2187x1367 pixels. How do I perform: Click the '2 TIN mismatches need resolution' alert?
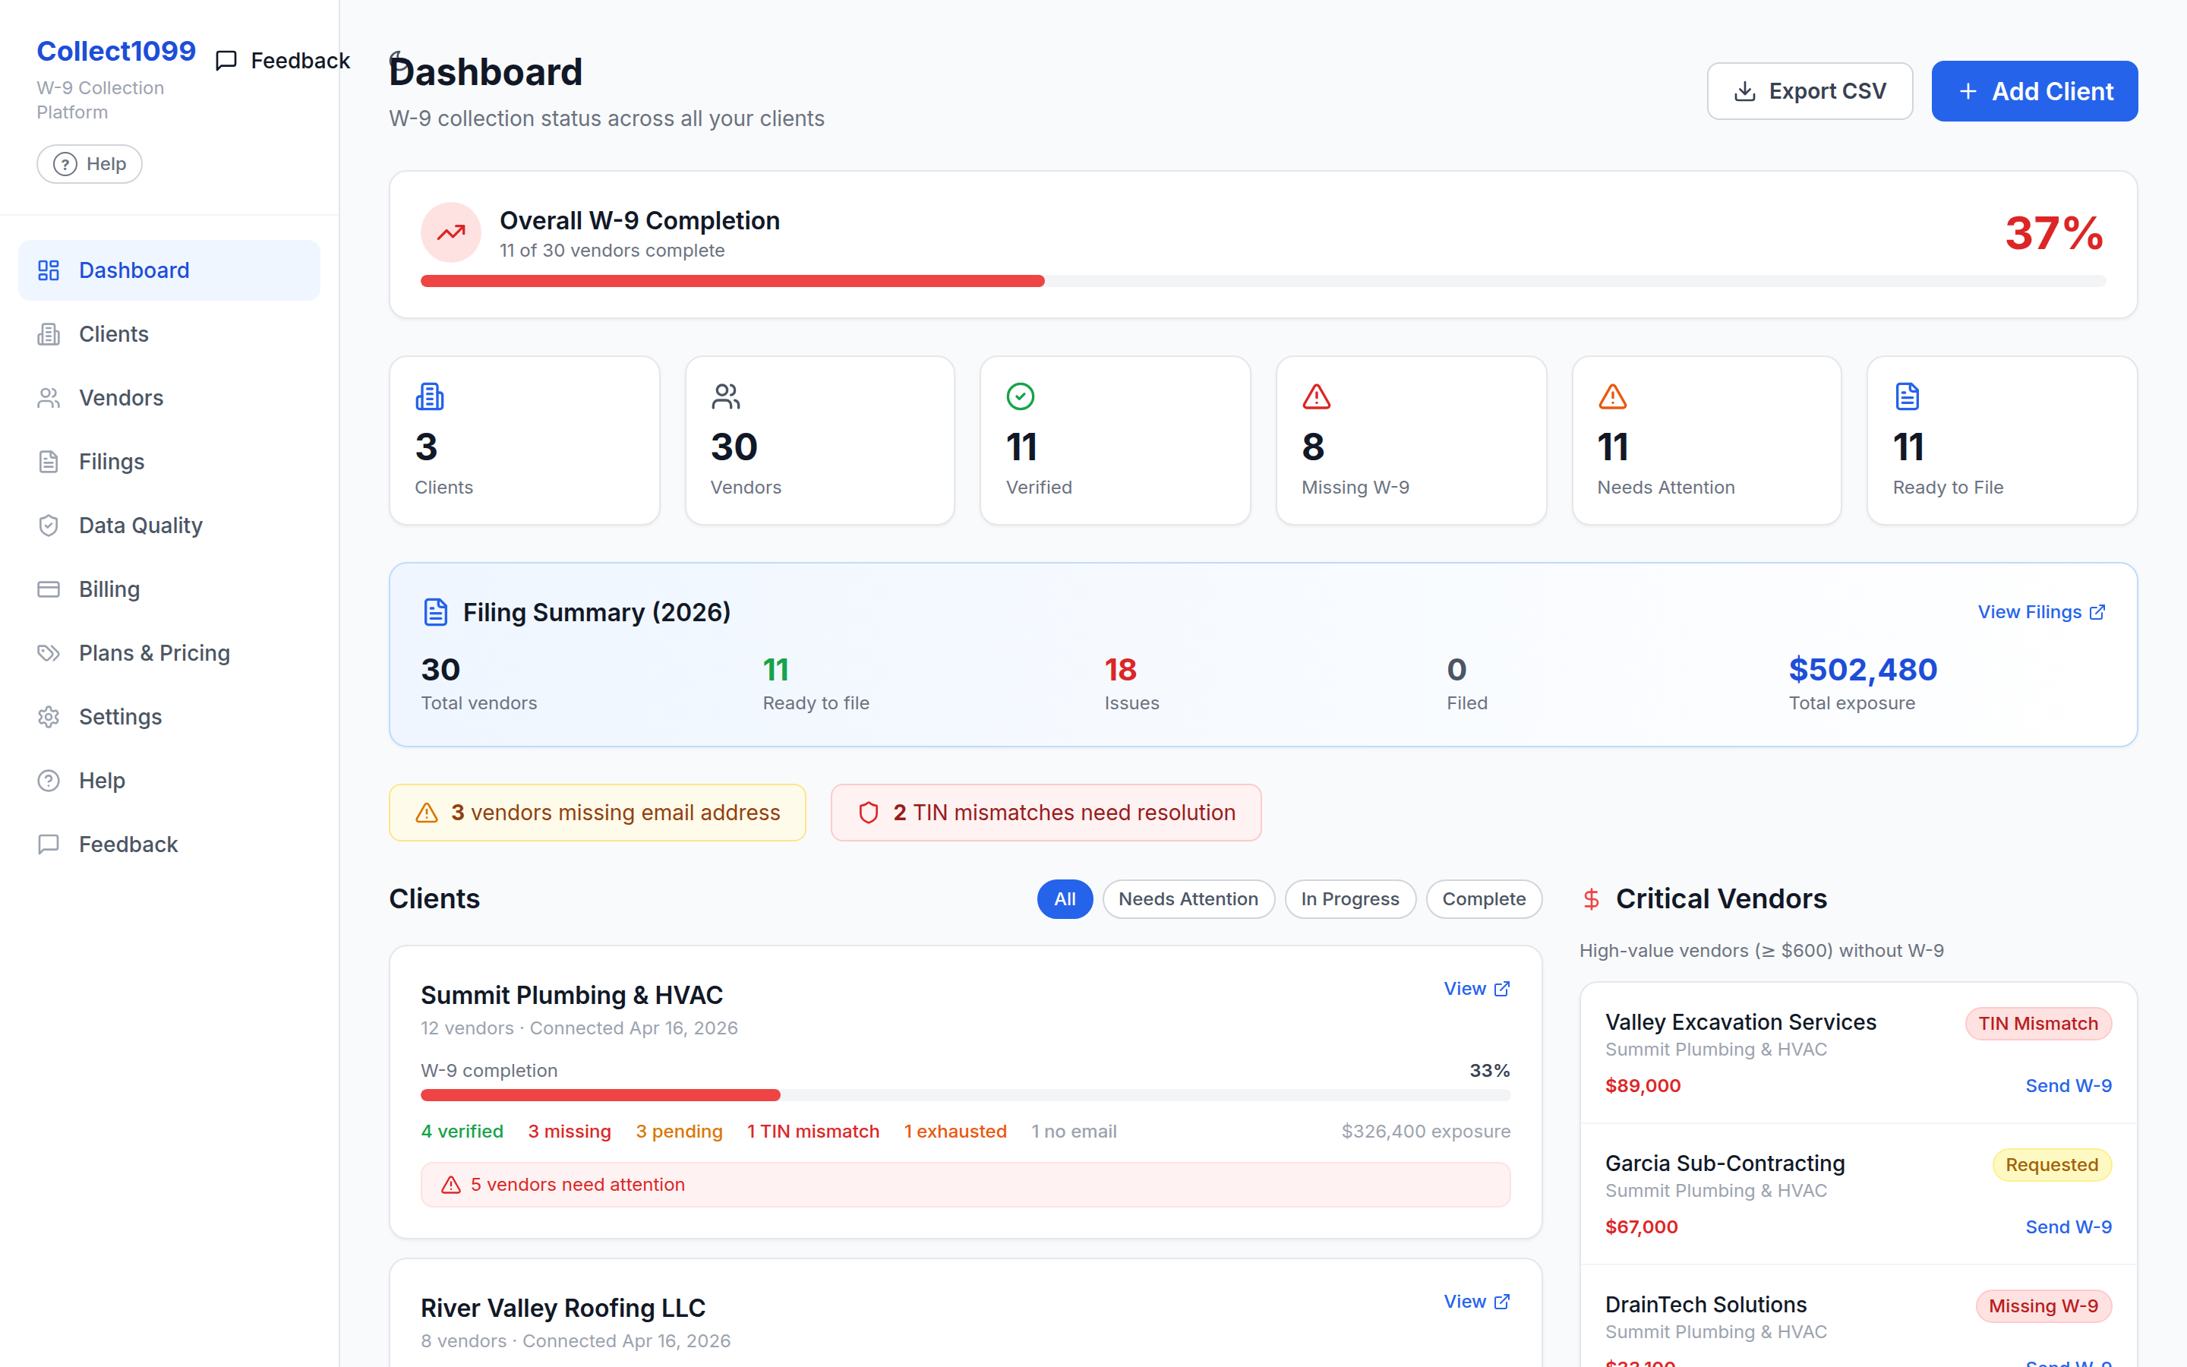point(1046,813)
